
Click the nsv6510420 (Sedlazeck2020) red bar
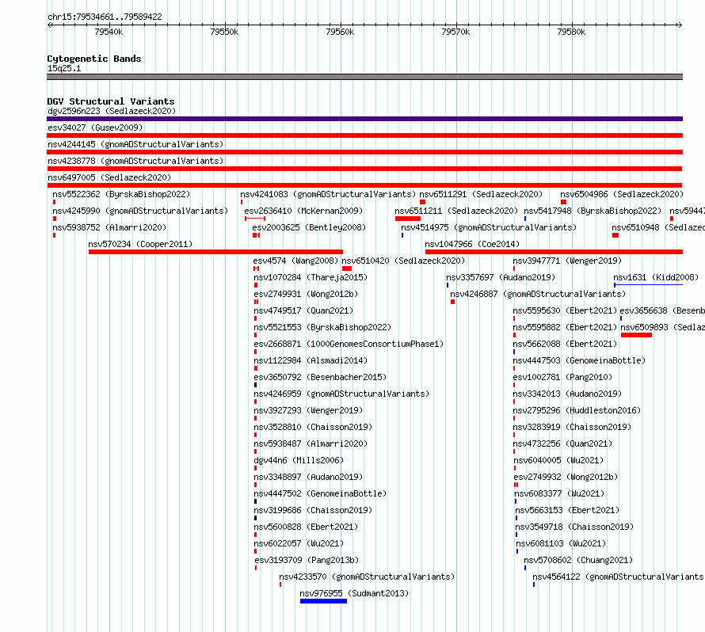(347, 268)
